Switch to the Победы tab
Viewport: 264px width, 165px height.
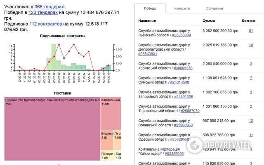tap(150, 8)
